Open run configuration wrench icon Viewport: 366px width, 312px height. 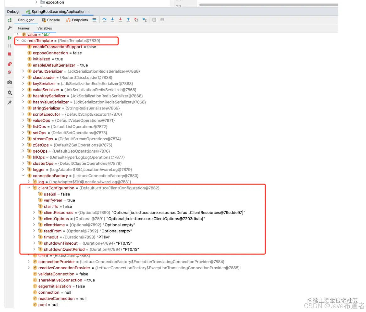(x=9, y=28)
